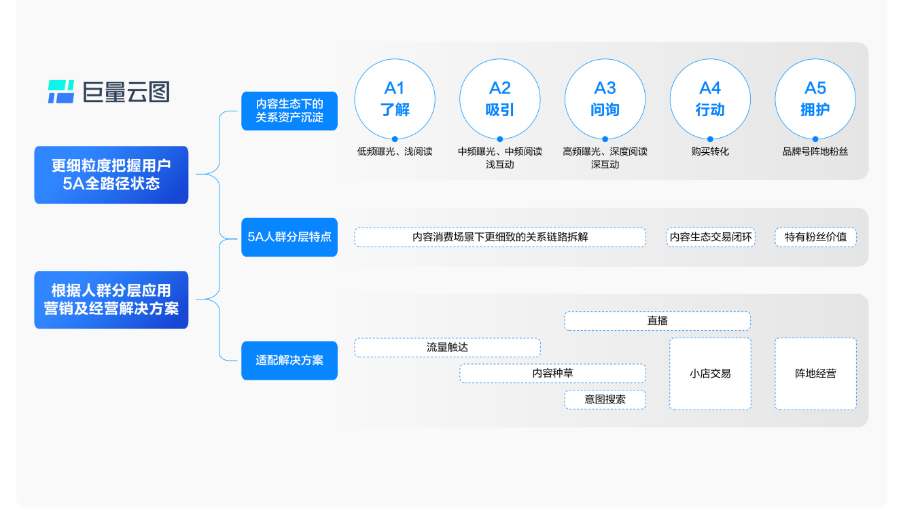Viewport: 903px width, 523px height.
Task: Select the 内容生态交易闭环 box
Action: coord(711,237)
